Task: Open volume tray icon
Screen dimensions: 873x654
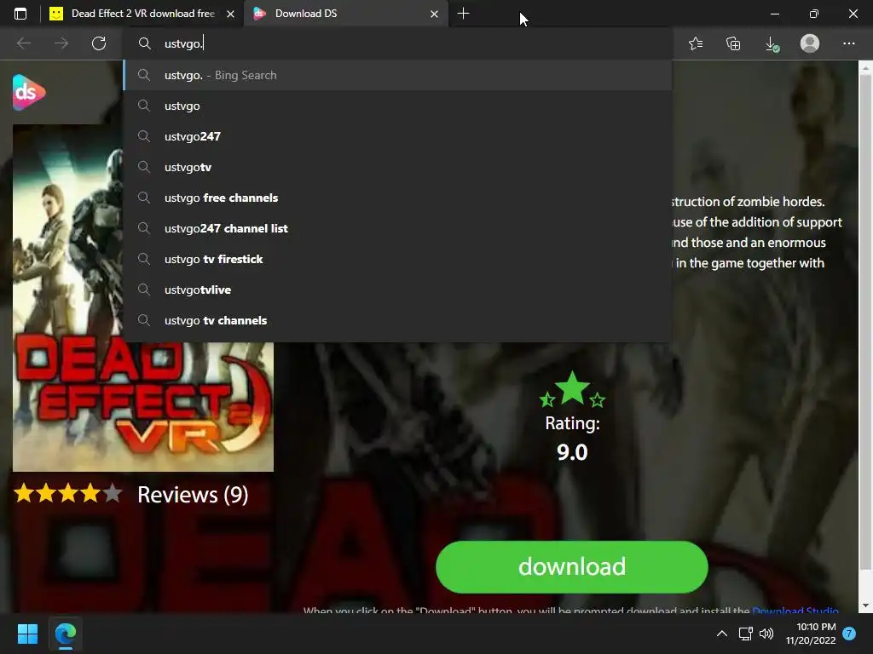Action: tap(766, 634)
